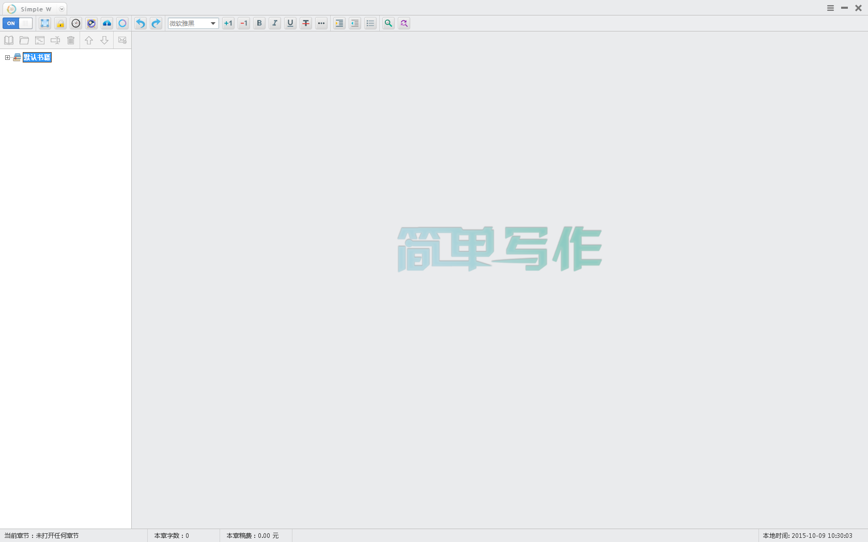Expand the 默认书籍 tree node
The height and width of the screenshot is (542, 868).
tap(7, 57)
